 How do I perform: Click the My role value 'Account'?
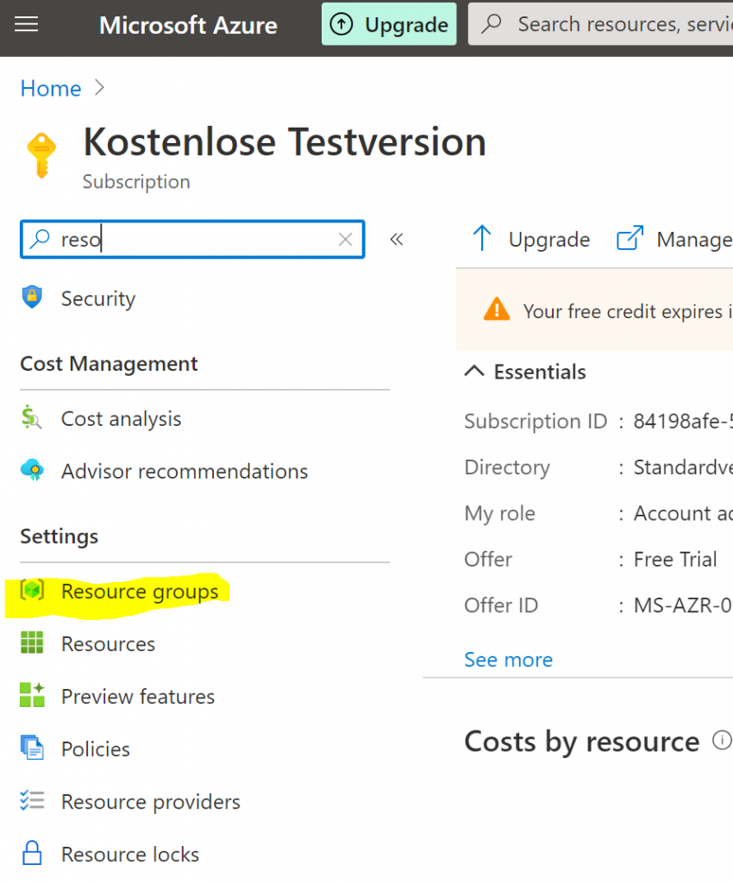pyautogui.click(x=683, y=514)
